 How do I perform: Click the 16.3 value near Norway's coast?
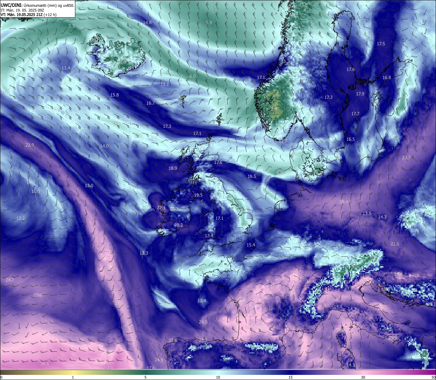[285, 61]
